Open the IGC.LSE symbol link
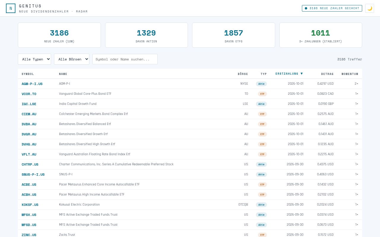This screenshot has height=237, width=380. coord(29,104)
